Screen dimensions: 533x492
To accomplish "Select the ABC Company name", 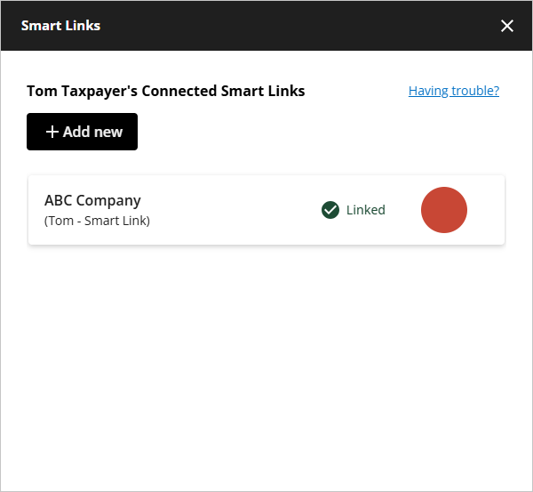I will pyautogui.click(x=92, y=200).
